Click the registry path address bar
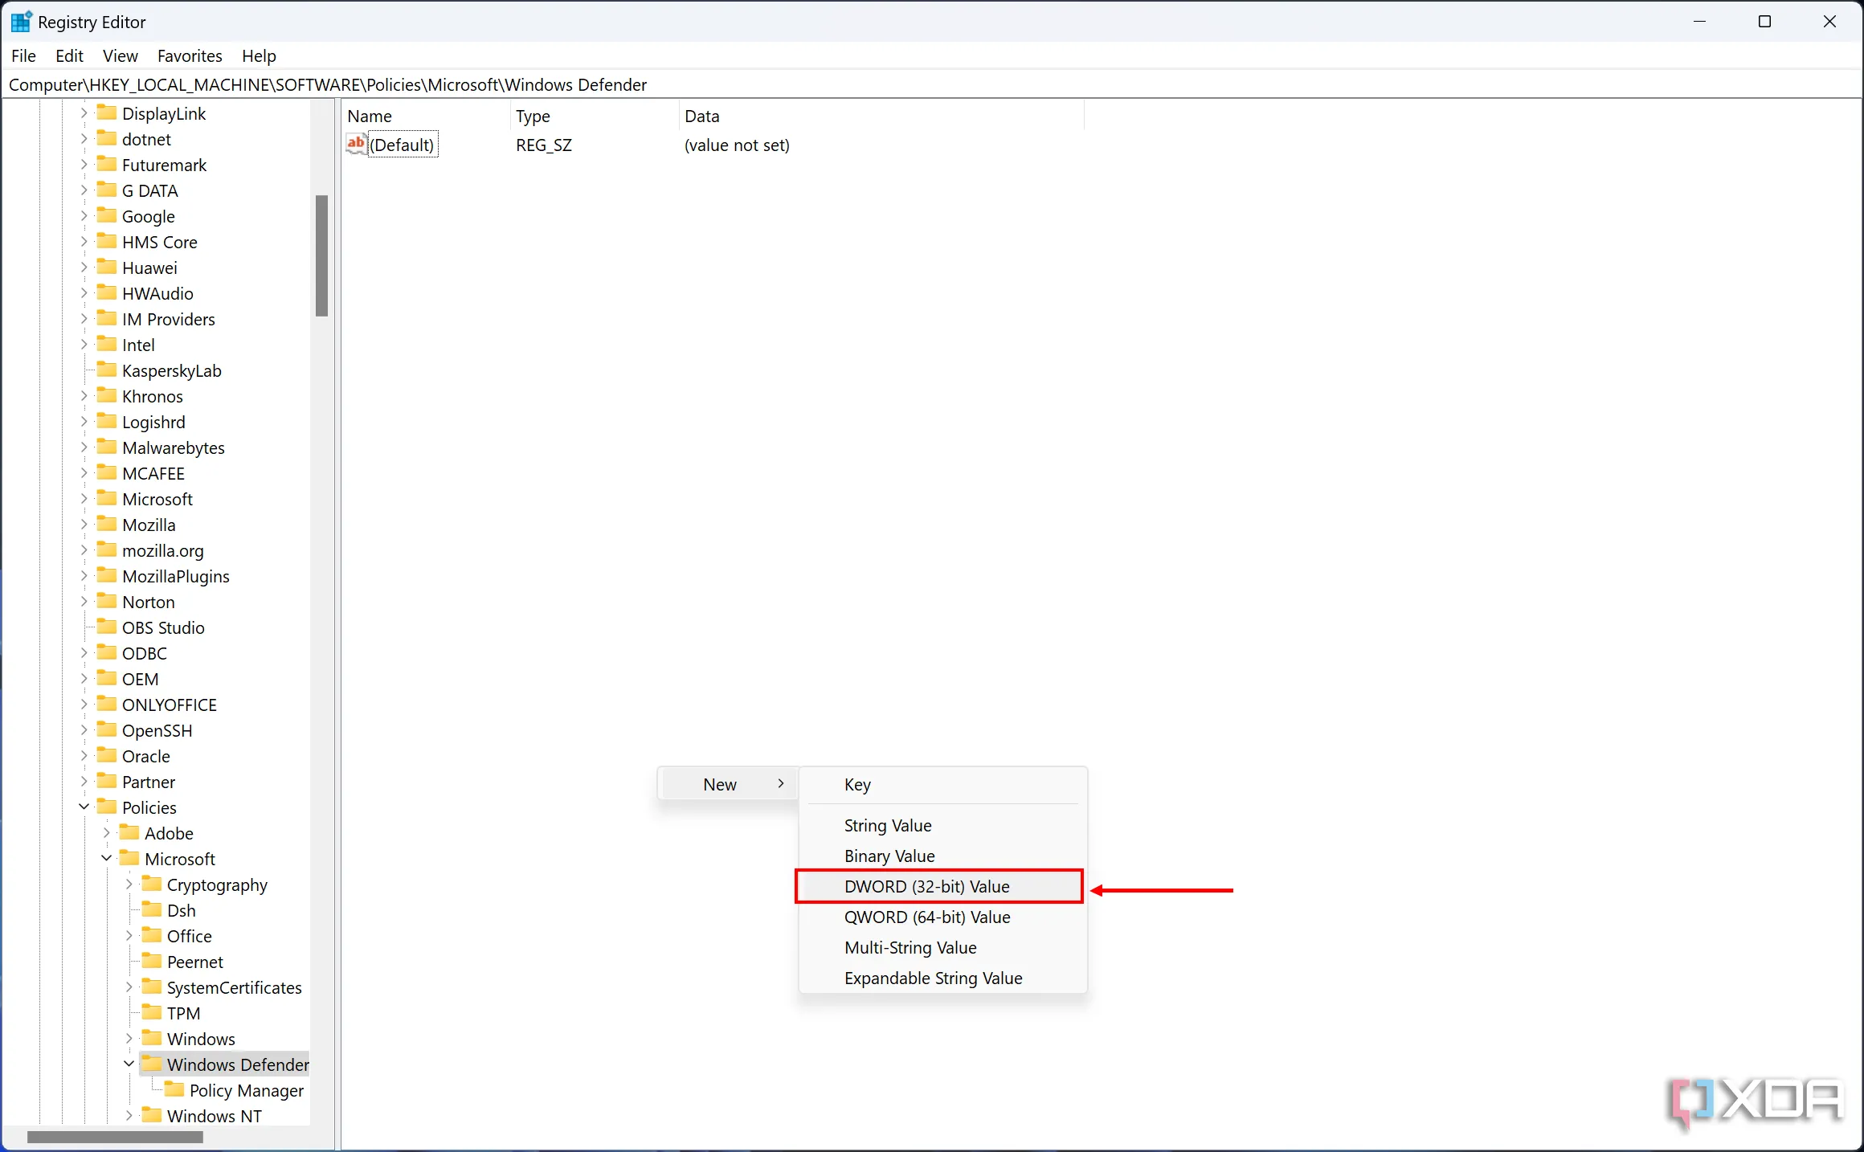The image size is (1864, 1152). (x=932, y=84)
